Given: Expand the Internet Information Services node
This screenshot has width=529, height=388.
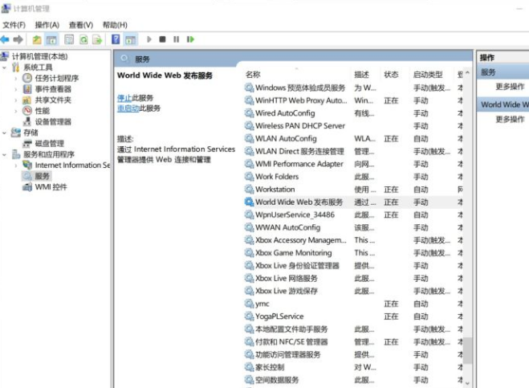Looking at the screenshot, I should coord(15,165).
